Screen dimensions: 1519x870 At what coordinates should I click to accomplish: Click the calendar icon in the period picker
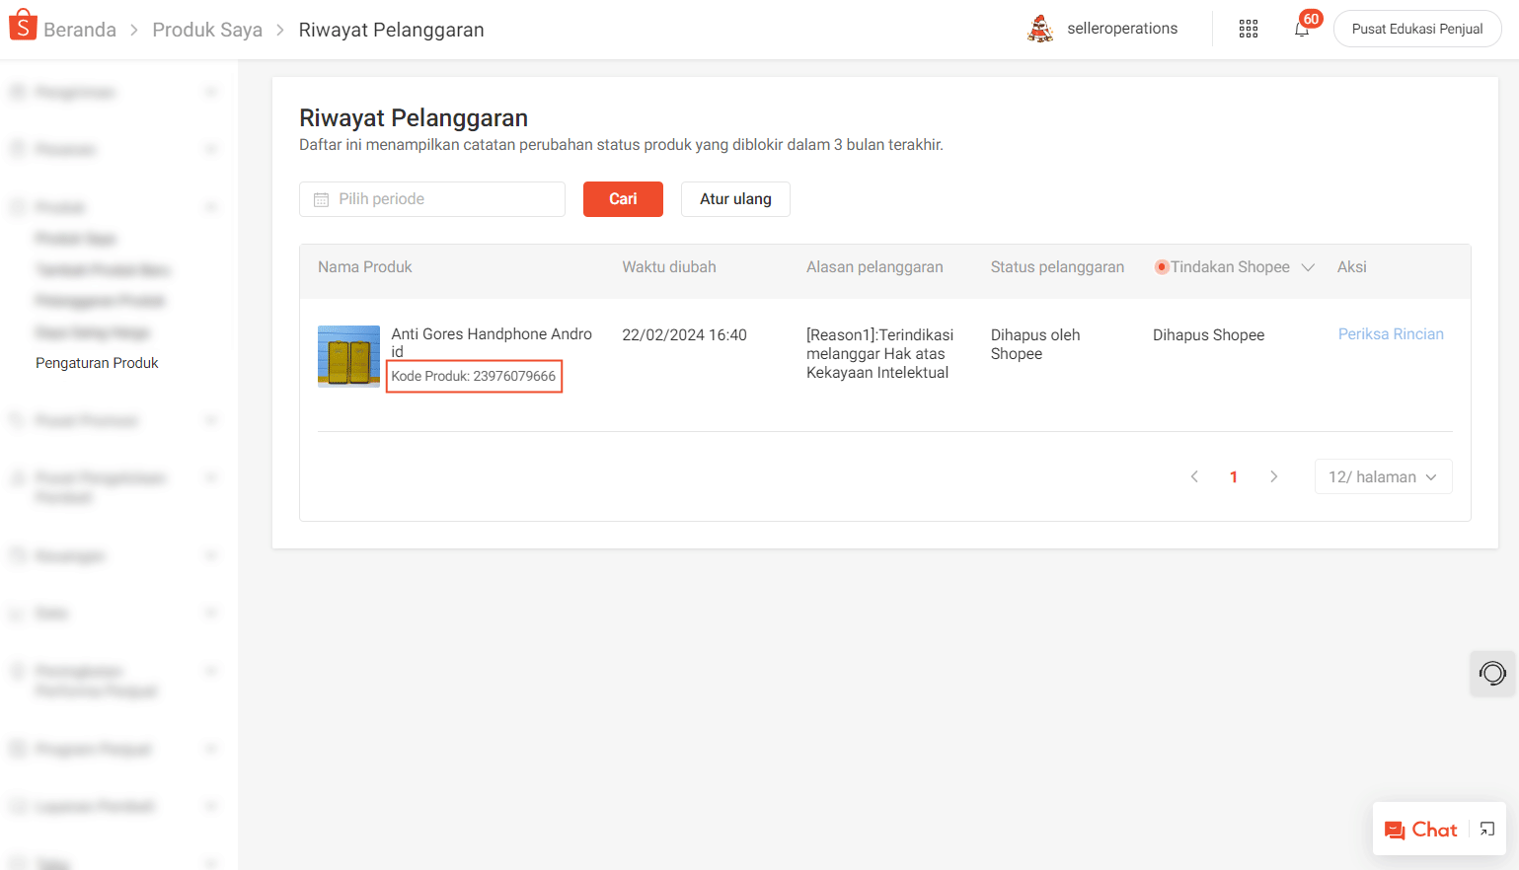click(320, 199)
